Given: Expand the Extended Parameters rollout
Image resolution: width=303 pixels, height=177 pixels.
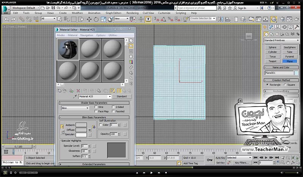Looking at the screenshot, I should 94,164.
